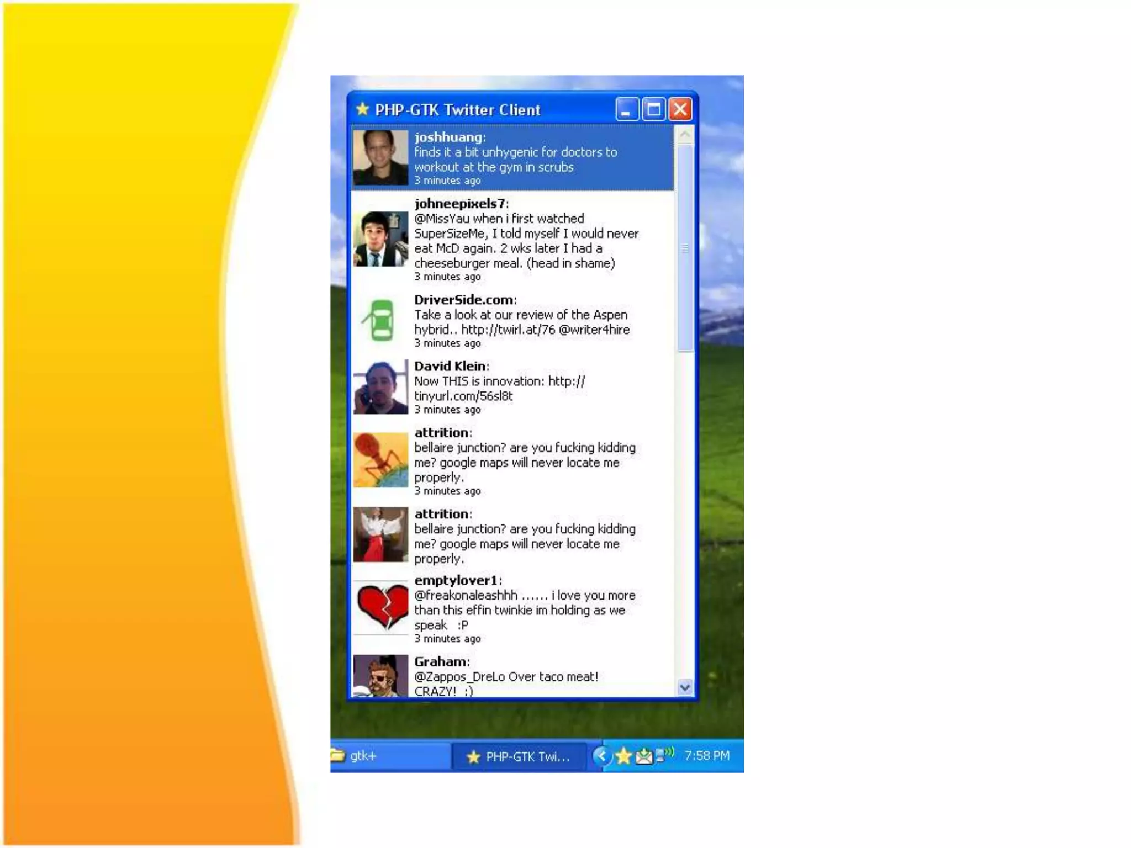
Task: Click joshhuang's profile avatar
Action: (x=380, y=157)
